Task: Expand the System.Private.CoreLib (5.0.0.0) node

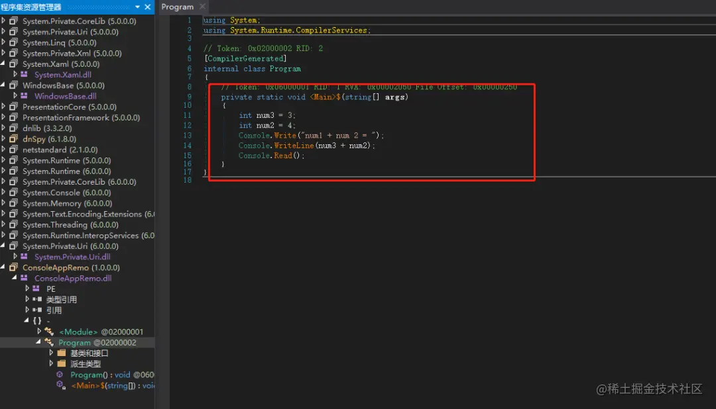Action: [3, 21]
